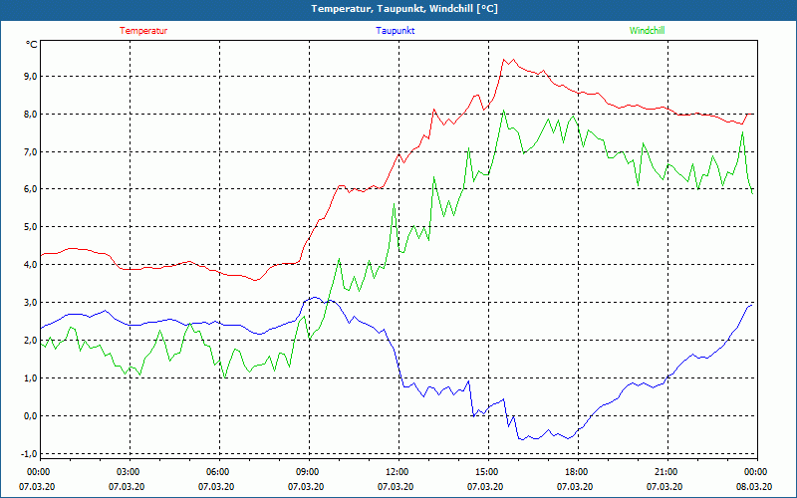The width and height of the screenshot is (797, 498).
Task: Click the 06:00 time axis label
Action: click(216, 472)
